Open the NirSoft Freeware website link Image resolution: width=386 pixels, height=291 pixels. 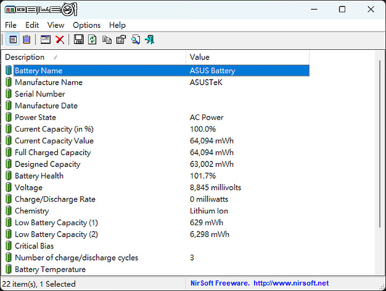259,283
